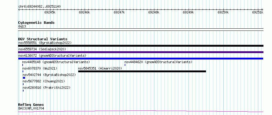Click the 69251k ruler label
Image resolution: width=272 pixels, height=115 pixels.
pyautogui.click(x=258, y=12)
